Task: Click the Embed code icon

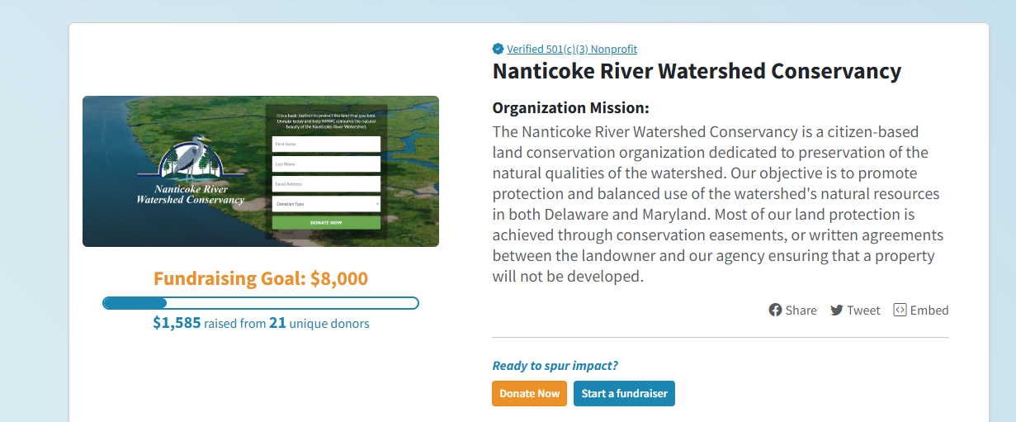Action: coord(900,311)
